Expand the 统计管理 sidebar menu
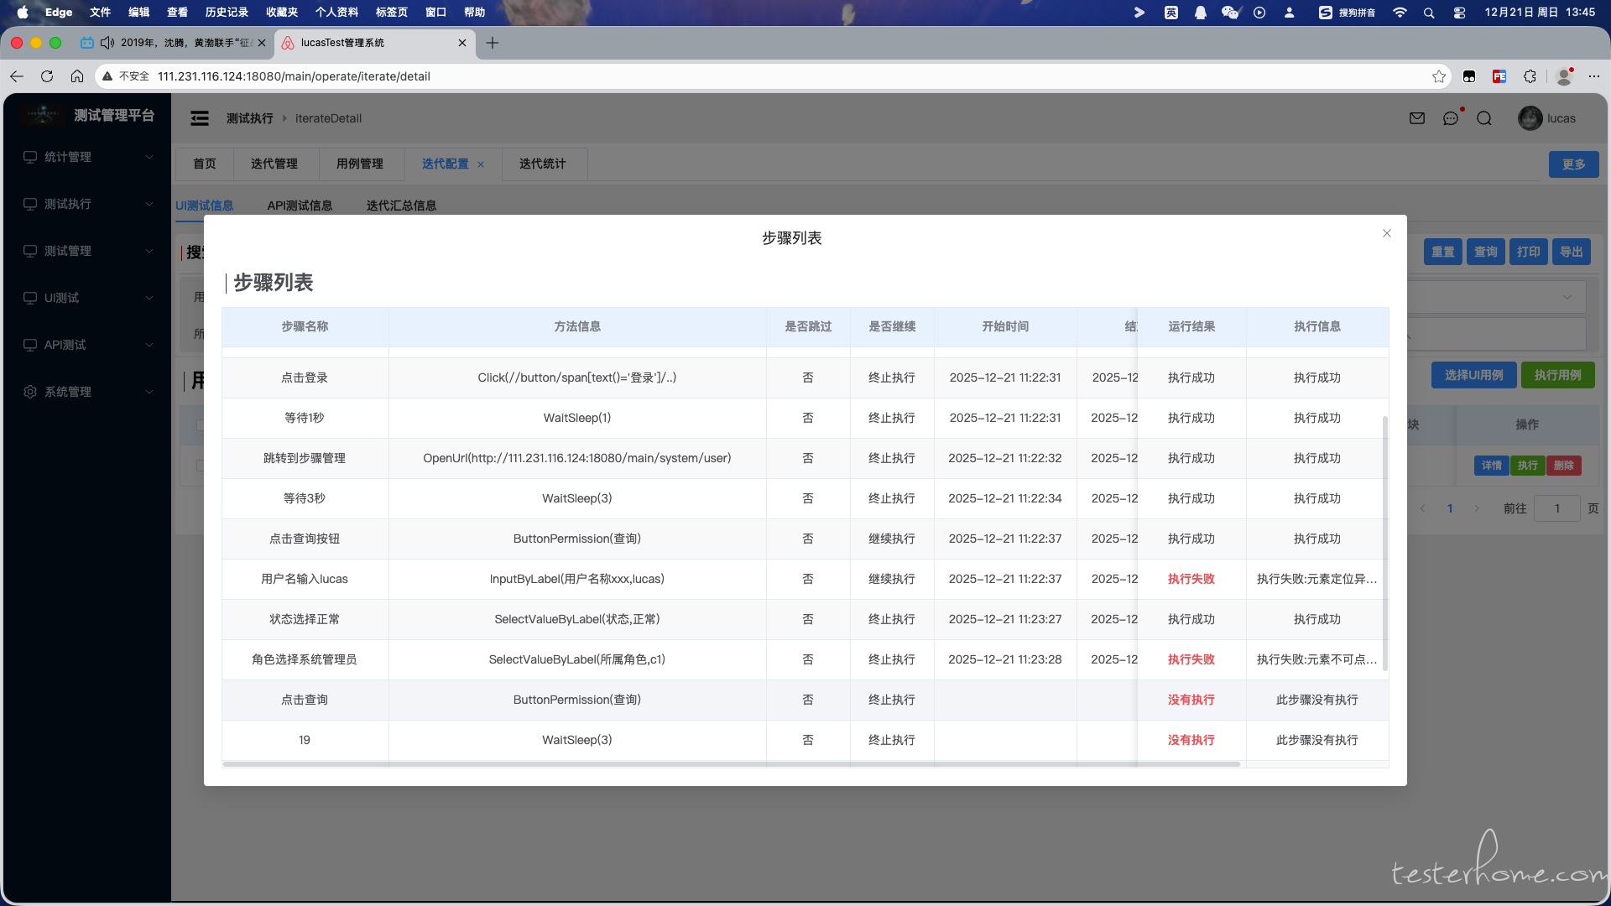The height and width of the screenshot is (906, 1611). pyautogui.click(x=87, y=157)
